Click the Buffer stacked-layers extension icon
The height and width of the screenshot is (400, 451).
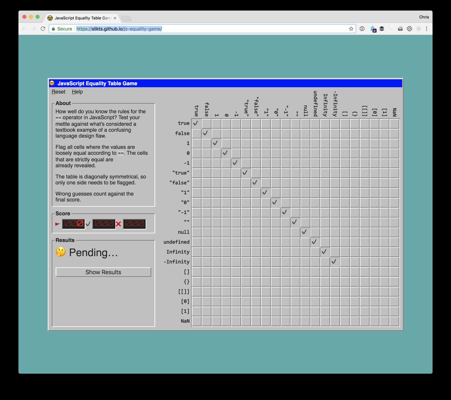pyautogui.click(x=382, y=29)
